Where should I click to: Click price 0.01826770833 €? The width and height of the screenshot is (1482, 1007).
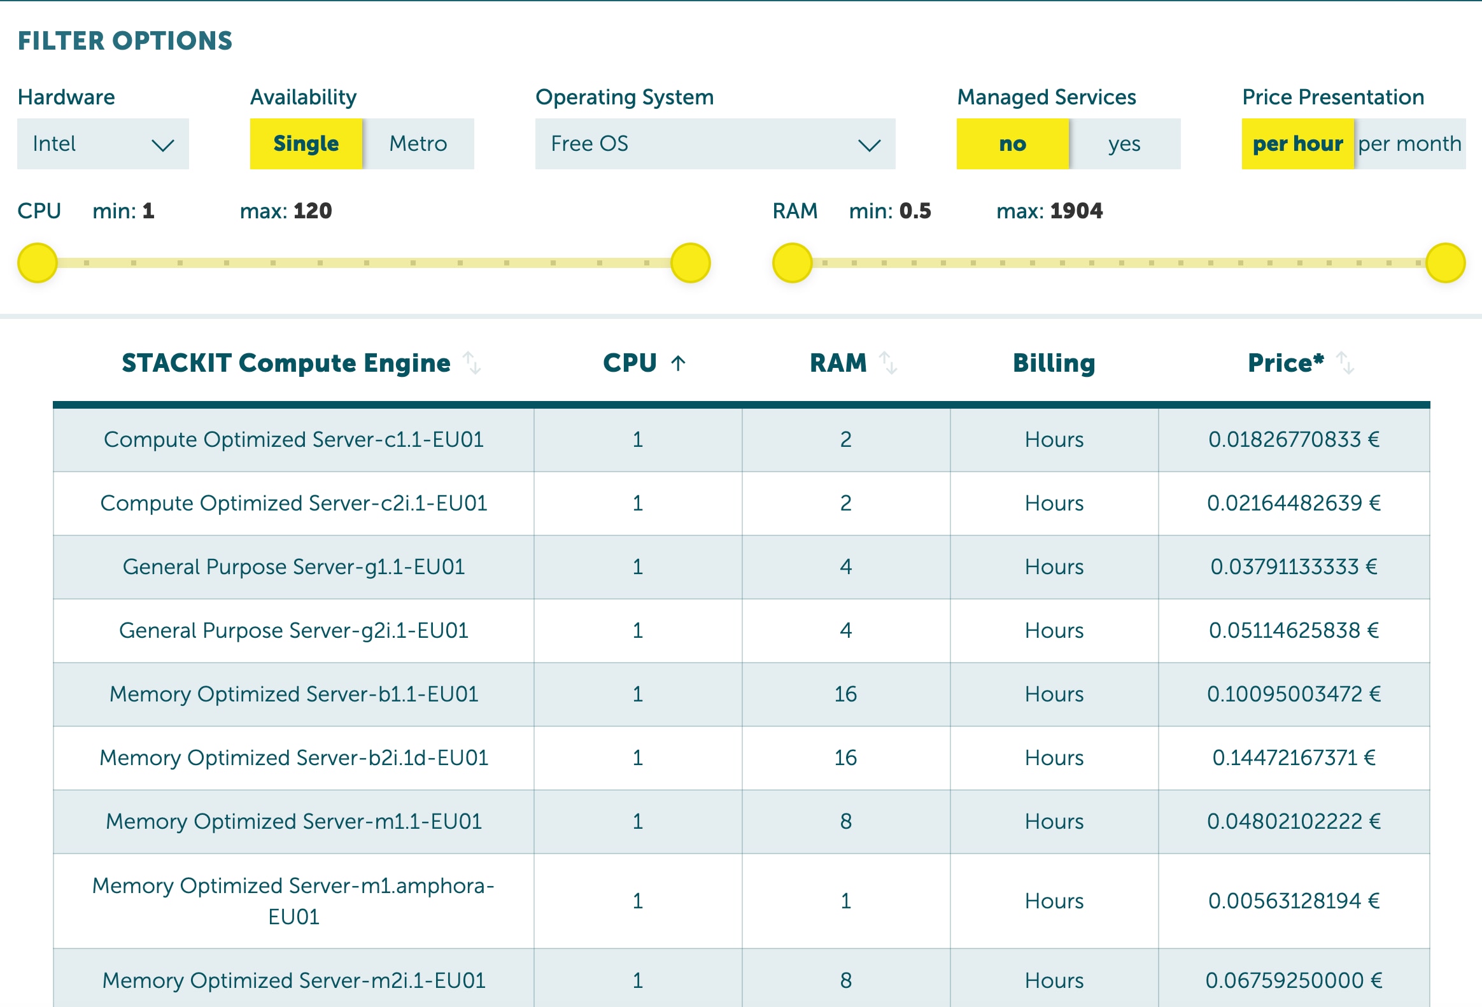click(1294, 439)
